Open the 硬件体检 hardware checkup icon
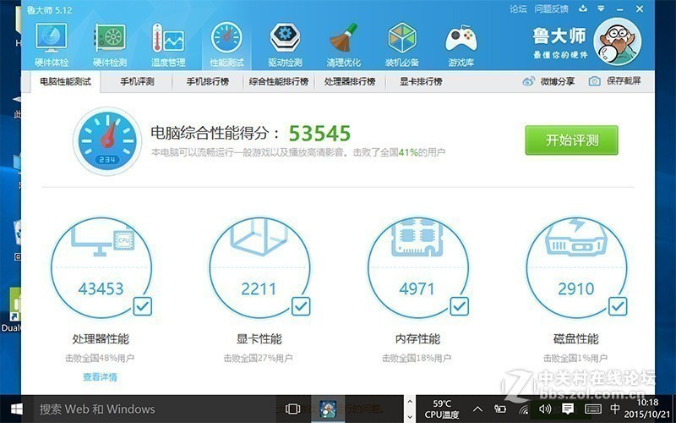This screenshot has height=423, width=676. pos(52,45)
